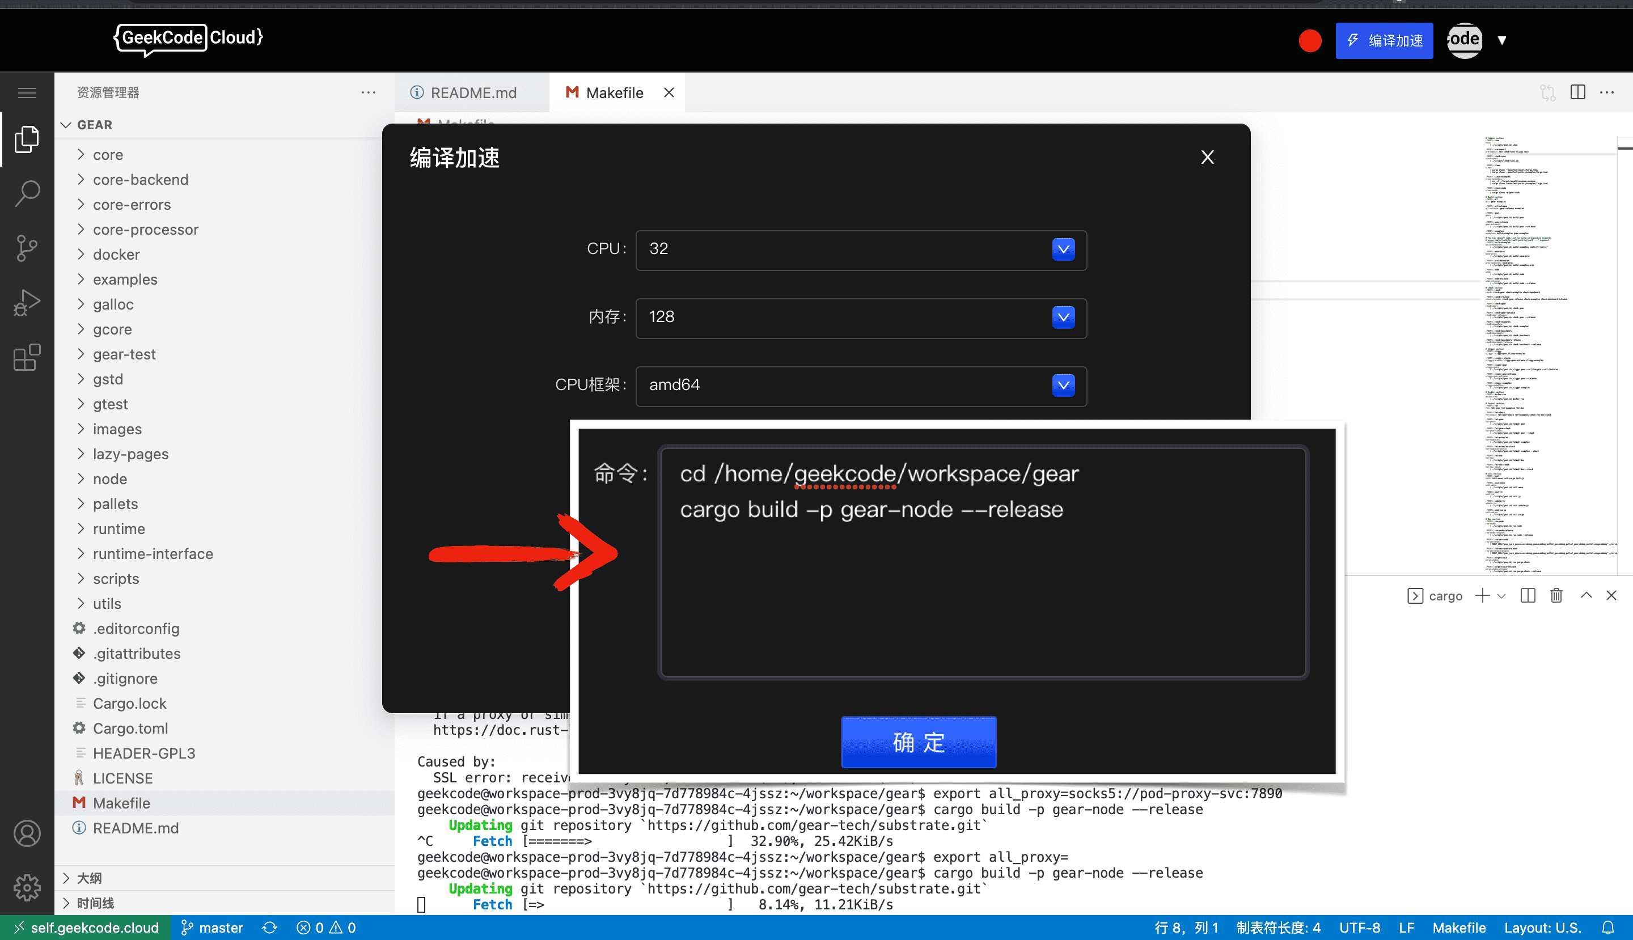Screen dimensions: 1633x940
Task: Open the CPU count dropdown
Action: pyautogui.click(x=1063, y=249)
